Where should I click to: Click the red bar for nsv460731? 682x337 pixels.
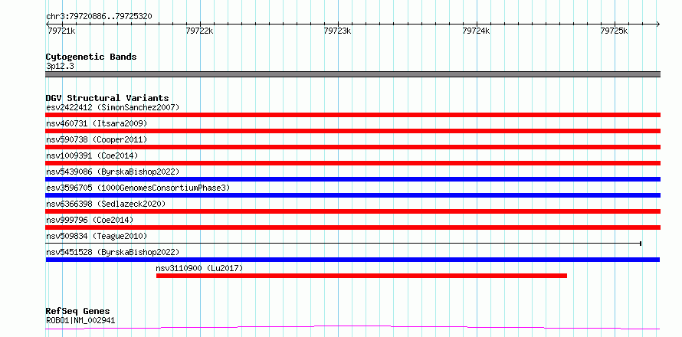point(352,131)
